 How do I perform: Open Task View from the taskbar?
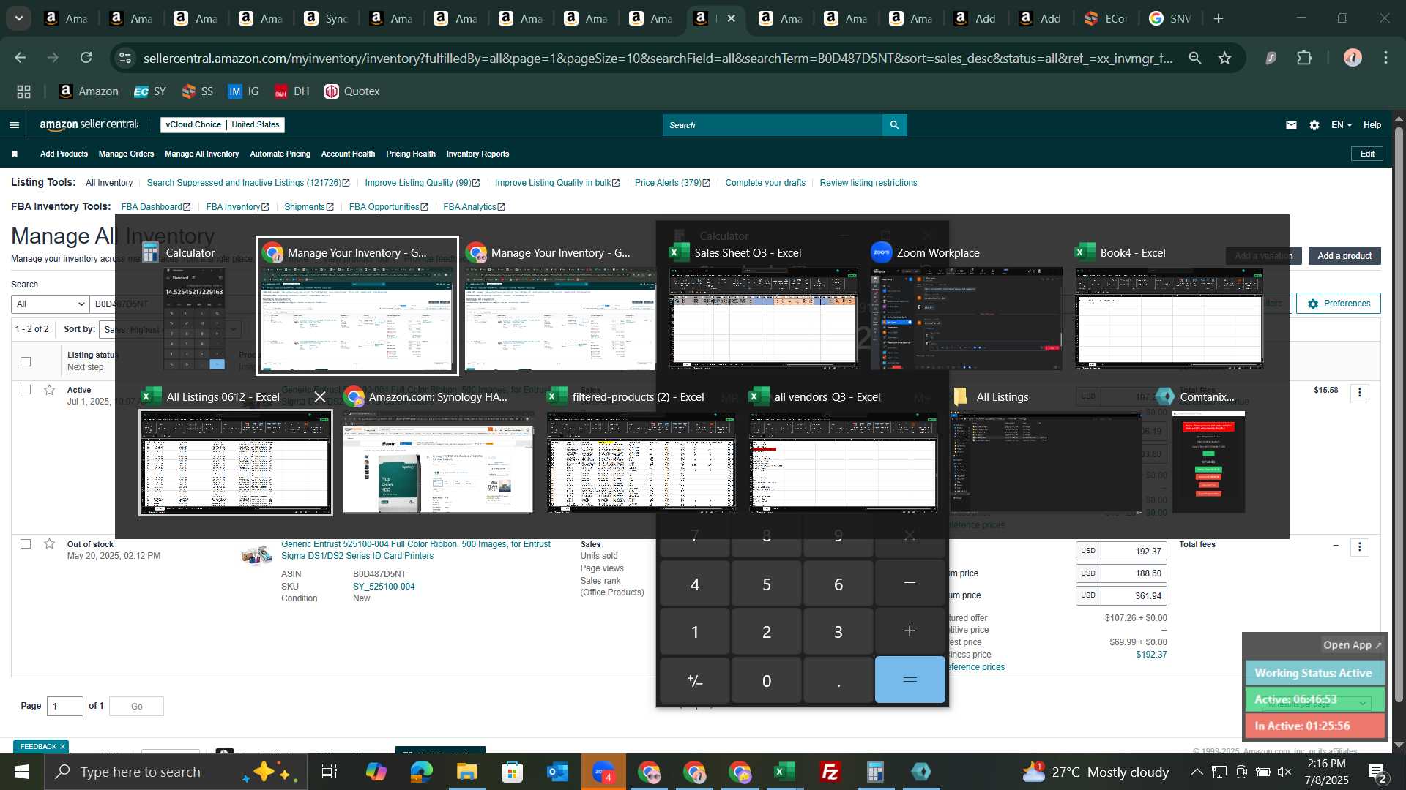click(330, 772)
